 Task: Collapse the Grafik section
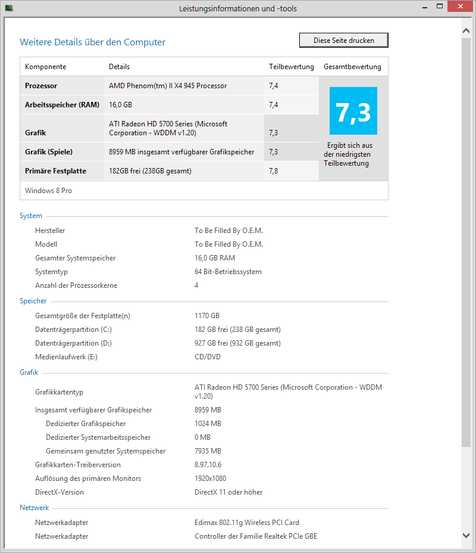point(29,372)
